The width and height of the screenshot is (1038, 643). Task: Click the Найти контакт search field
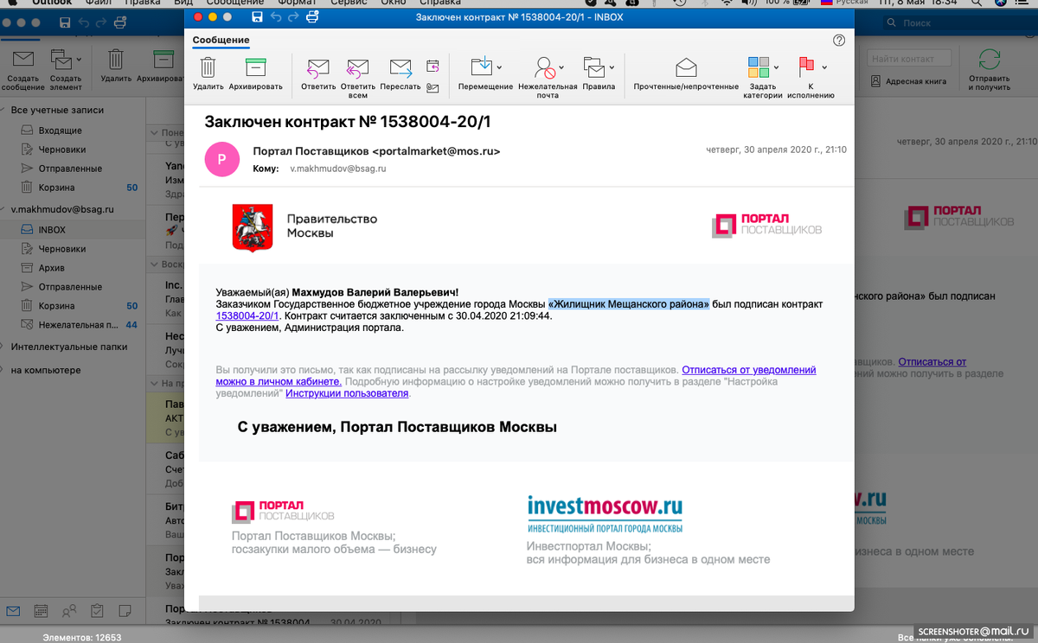[910, 59]
